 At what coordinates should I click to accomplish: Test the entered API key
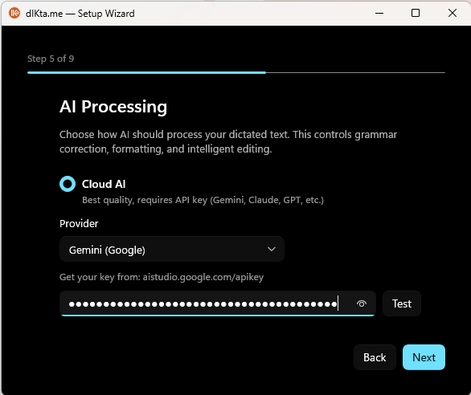pos(402,303)
